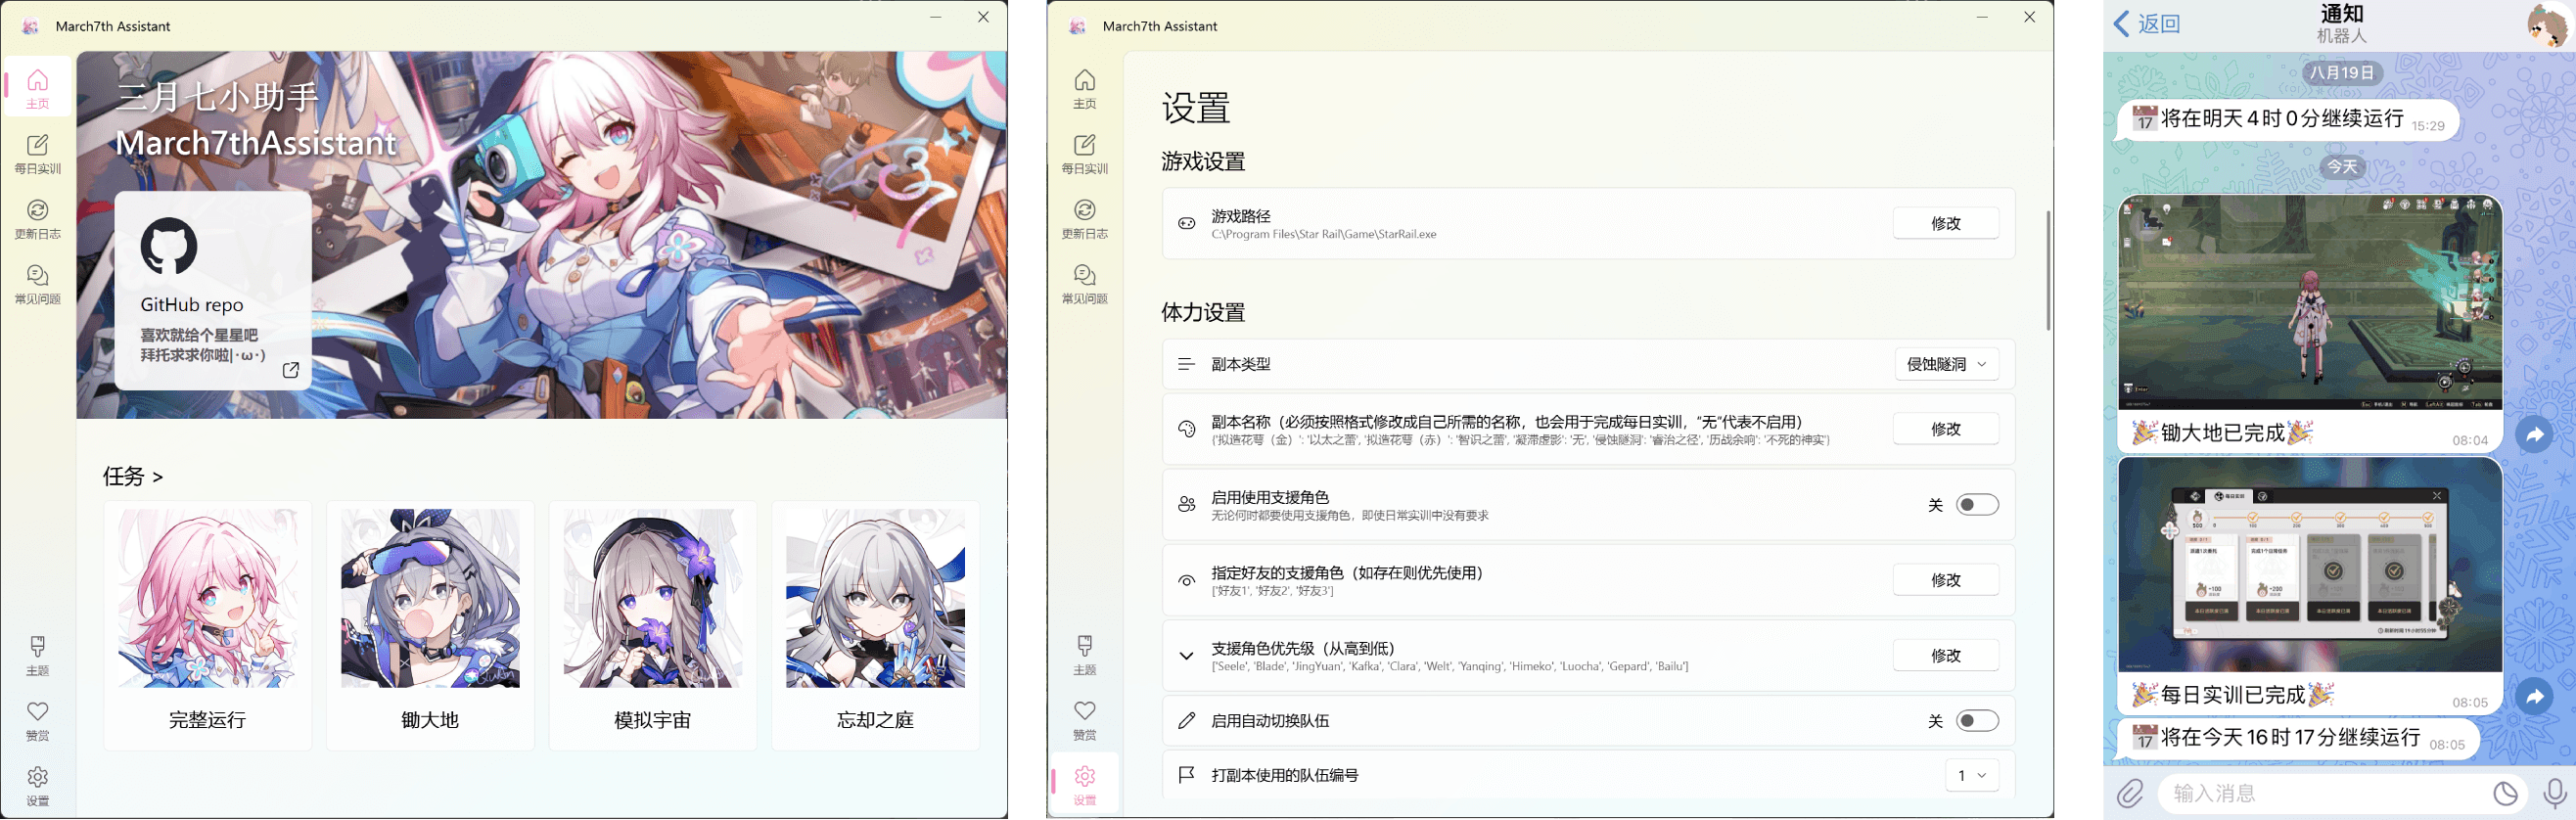Click 修改 for 支援角色优先级
The height and width of the screenshot is (820, 2576).
click(x=1945, y=656)
